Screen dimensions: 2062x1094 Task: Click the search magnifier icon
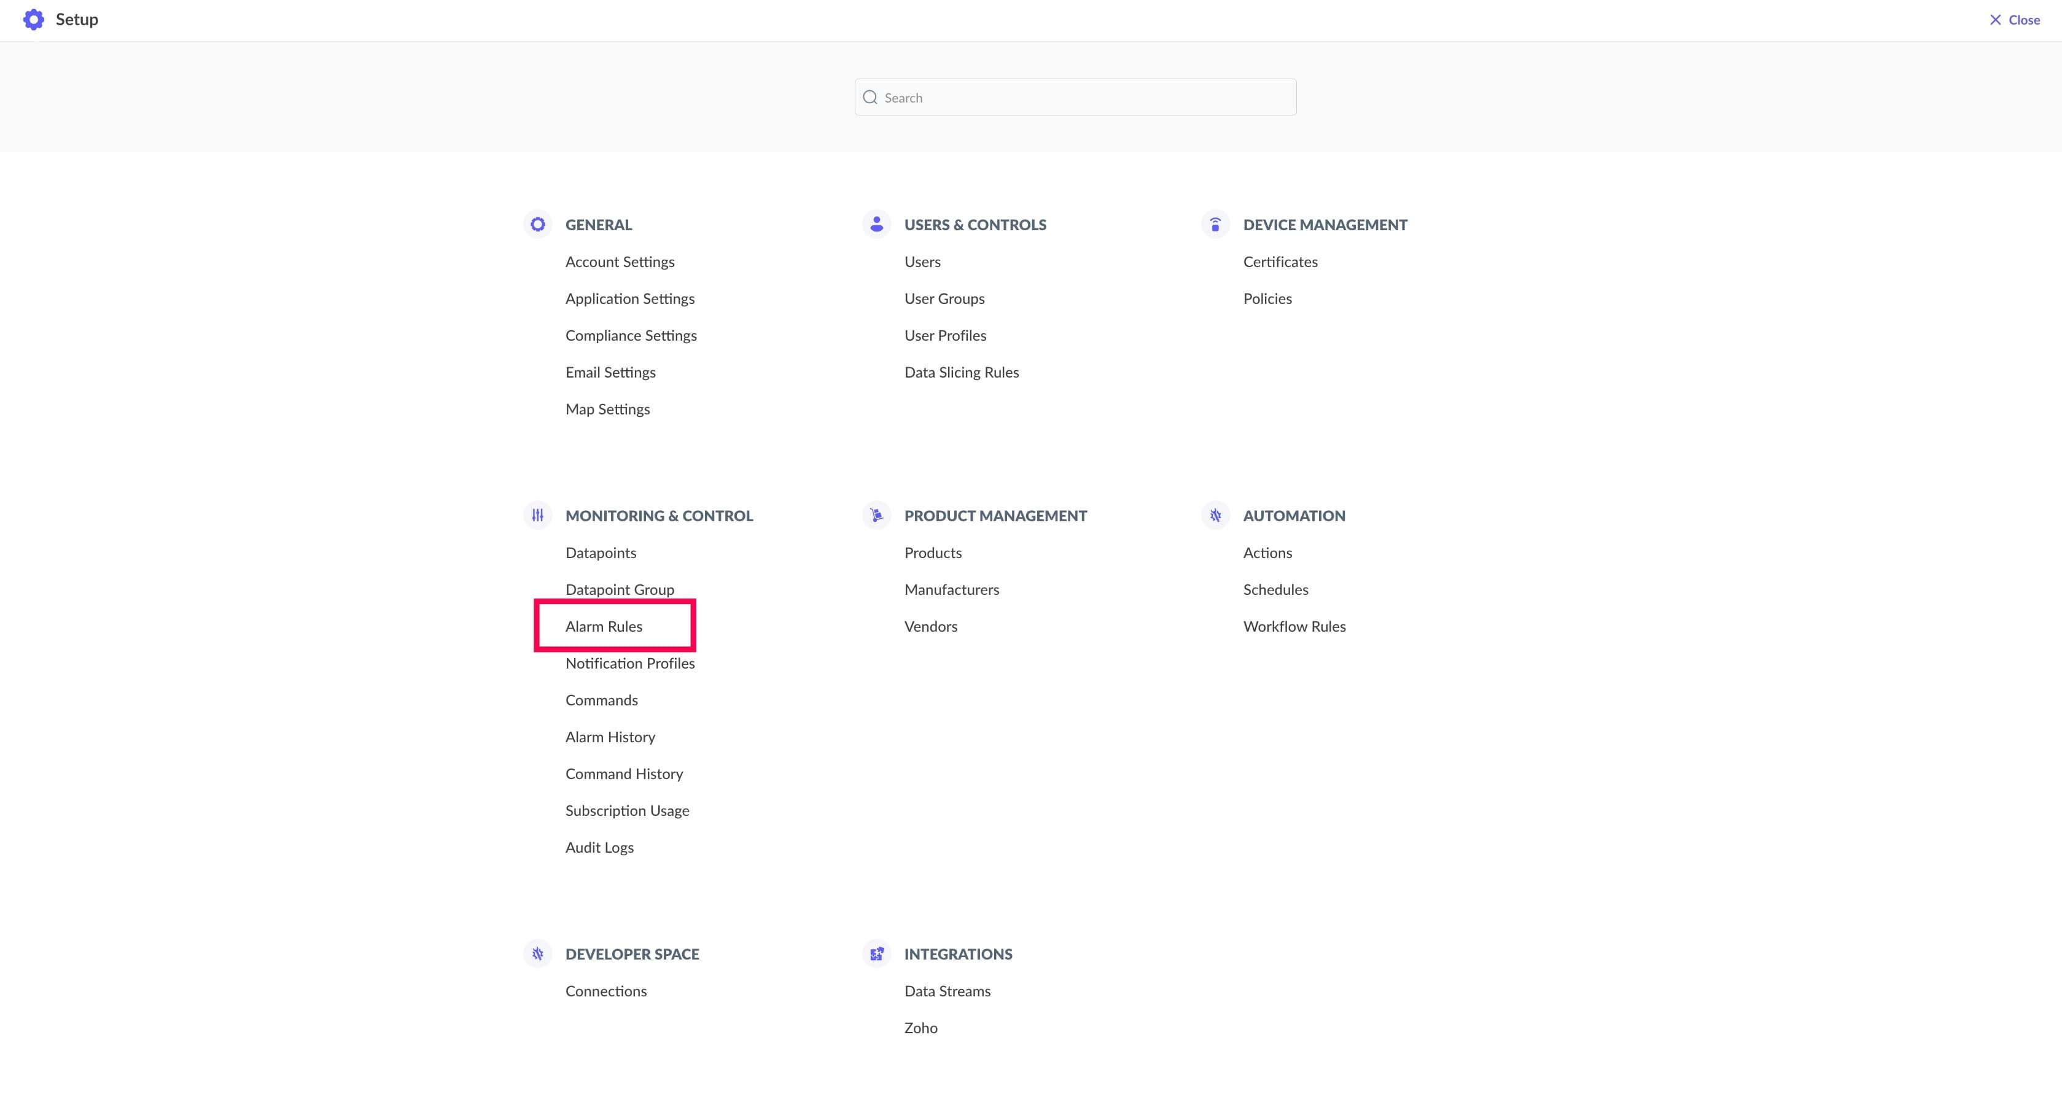pyautogui.click(x=870, y=98)
